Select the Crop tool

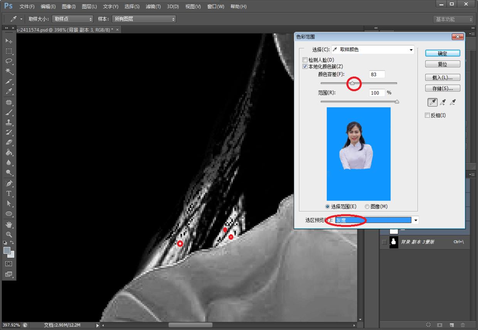[9, 82]
